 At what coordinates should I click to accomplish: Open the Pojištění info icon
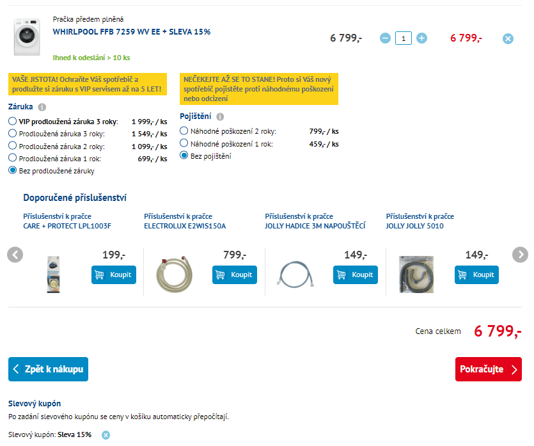point(221,117)
